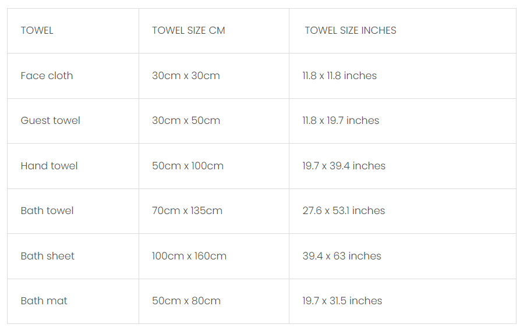The width and height of the screenshot is (527, 331).
Task: Select the Bath mat cell
Action: tap(73, 301)
